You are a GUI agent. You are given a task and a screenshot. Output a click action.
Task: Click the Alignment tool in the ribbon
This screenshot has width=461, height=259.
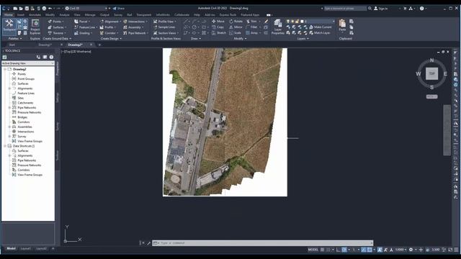(x=110, y=22)
